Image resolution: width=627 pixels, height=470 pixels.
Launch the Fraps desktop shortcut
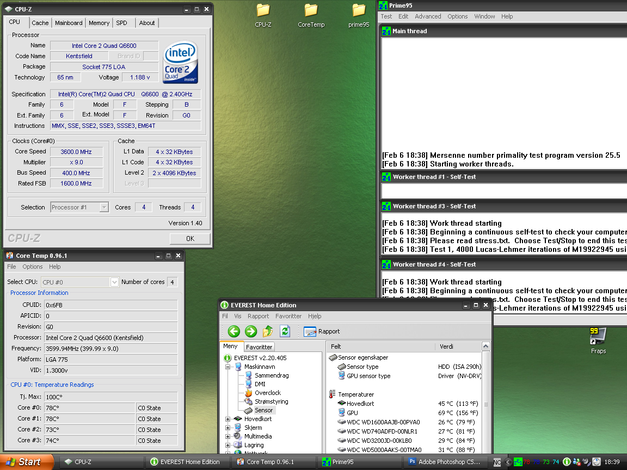click(598, 341)
